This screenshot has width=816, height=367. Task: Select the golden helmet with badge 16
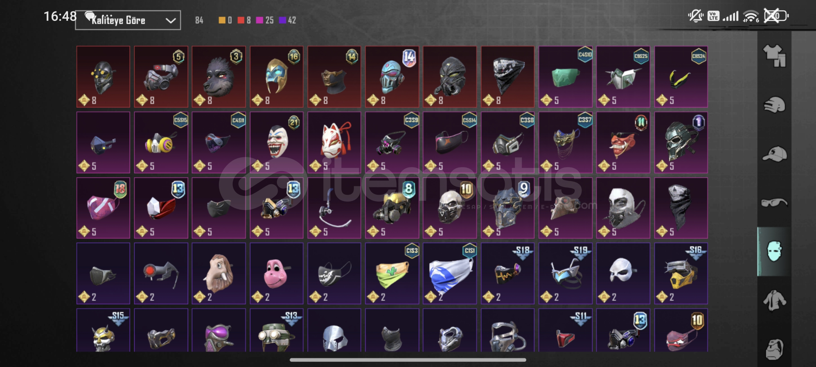[x=277, y=77]
